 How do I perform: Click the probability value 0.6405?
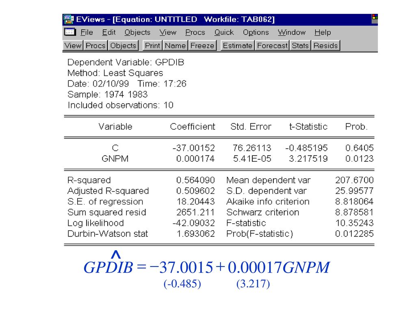pos(360,148)
